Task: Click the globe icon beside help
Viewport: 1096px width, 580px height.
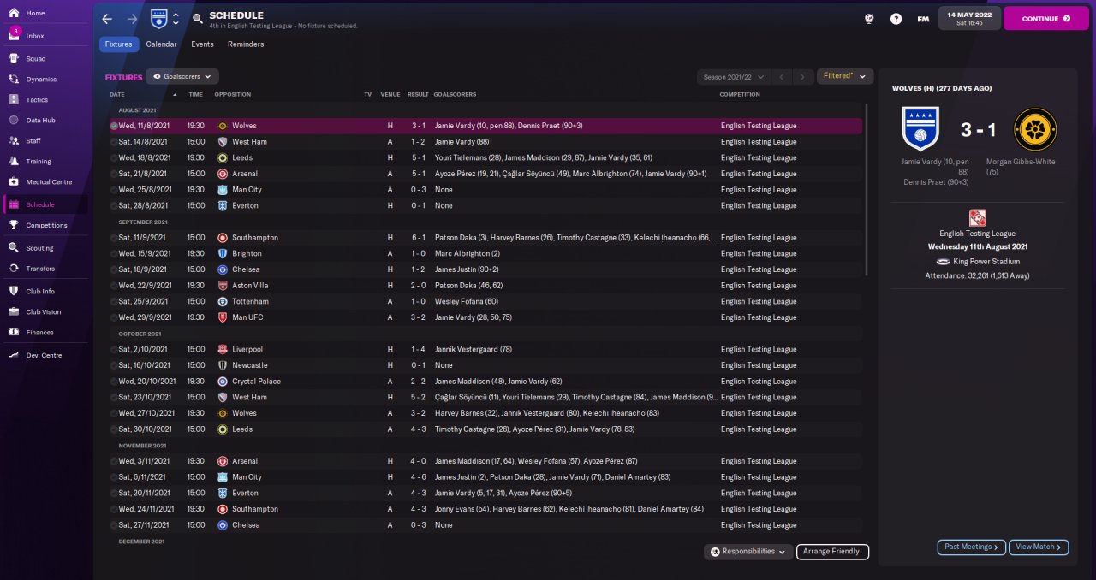Action: pos(869,19)
